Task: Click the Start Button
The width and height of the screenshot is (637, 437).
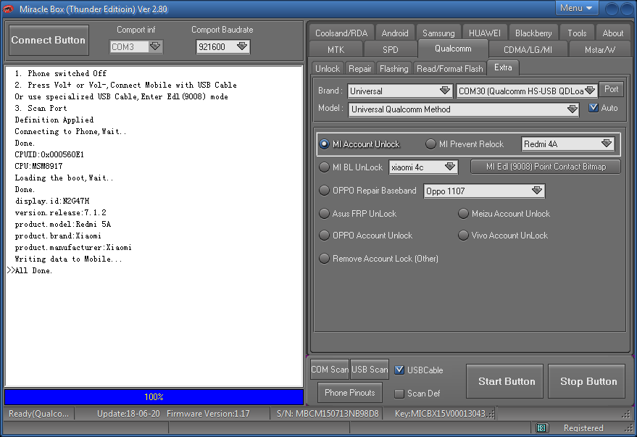Action: (504, 381)
